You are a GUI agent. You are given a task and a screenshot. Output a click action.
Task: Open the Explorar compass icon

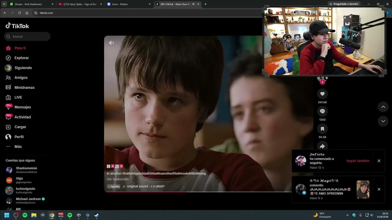point(8,58)
